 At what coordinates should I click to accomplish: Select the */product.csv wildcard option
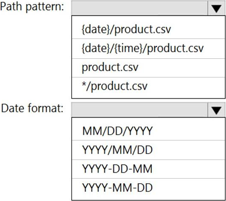coord(148,87)
